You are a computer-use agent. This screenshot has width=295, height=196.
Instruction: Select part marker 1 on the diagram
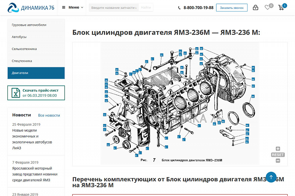[199, 126]
